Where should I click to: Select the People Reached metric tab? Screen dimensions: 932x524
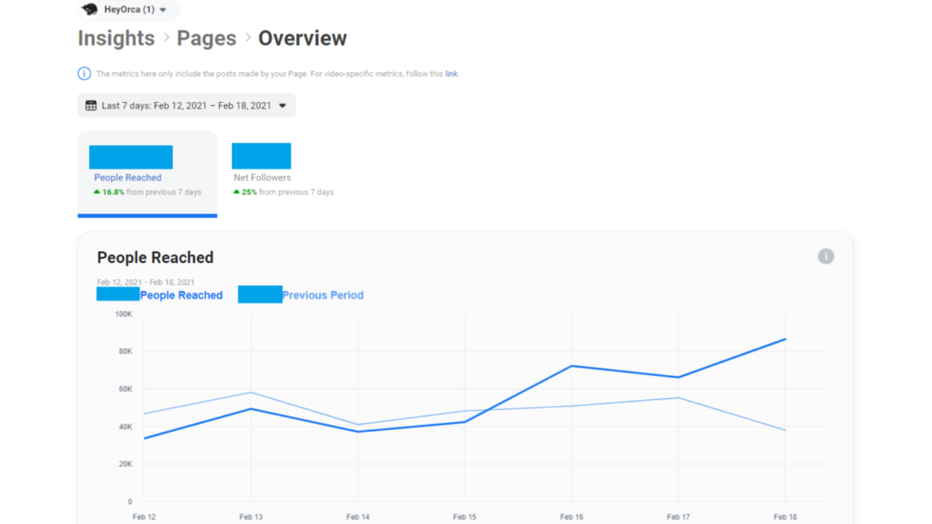pos(147,174)
